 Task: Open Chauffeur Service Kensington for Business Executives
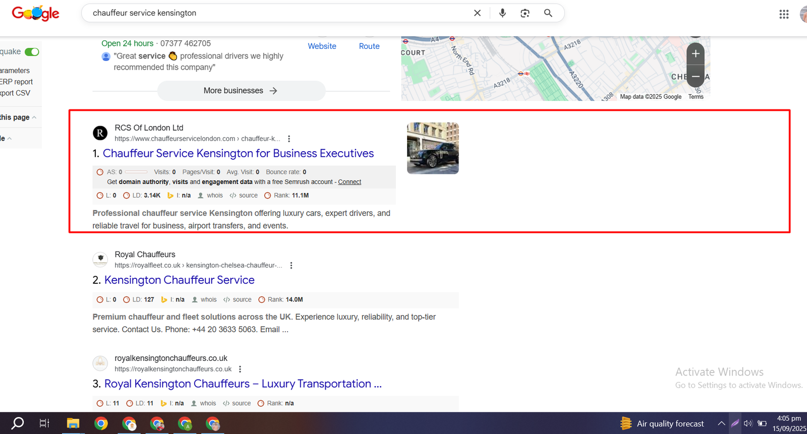[x=238, y=153]
